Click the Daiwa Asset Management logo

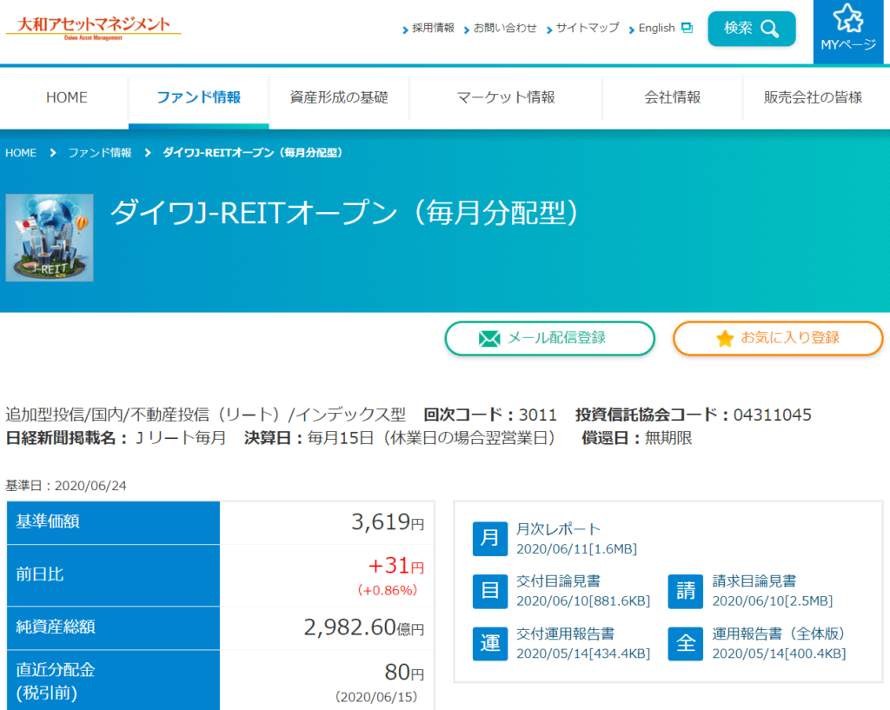[x=94, y=28]
